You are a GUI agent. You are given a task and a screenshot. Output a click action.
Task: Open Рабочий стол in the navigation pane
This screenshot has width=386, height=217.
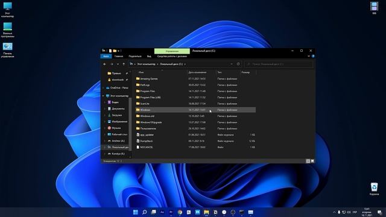119,134
